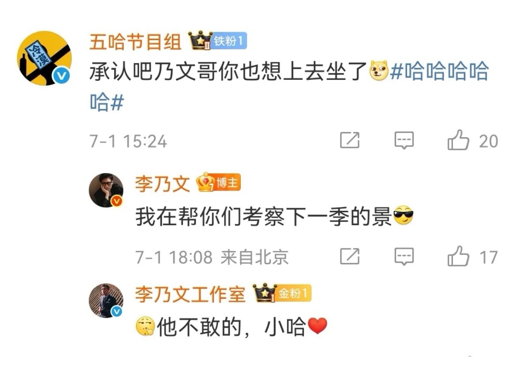The image size is (516, 387).
Task: Open the 博主 badge next to 李乃文
Action: coord(218,182)
